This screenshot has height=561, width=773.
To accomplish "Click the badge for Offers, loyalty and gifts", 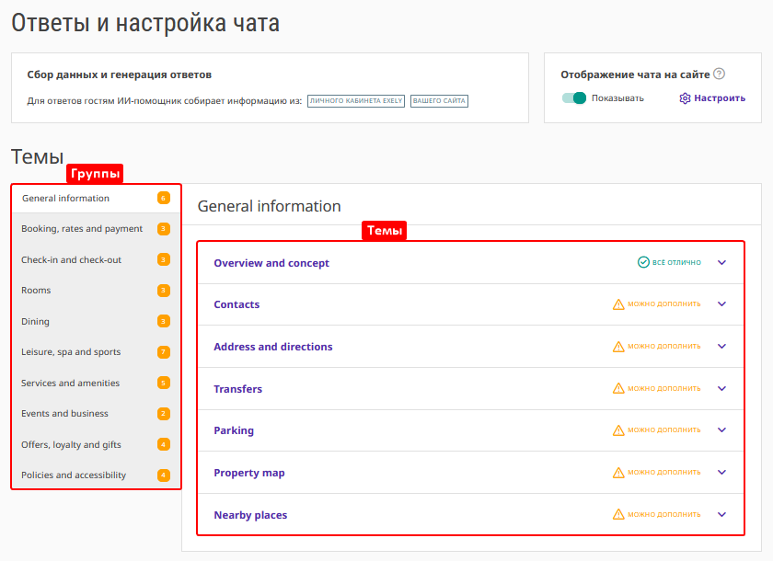I will point(164,444).
